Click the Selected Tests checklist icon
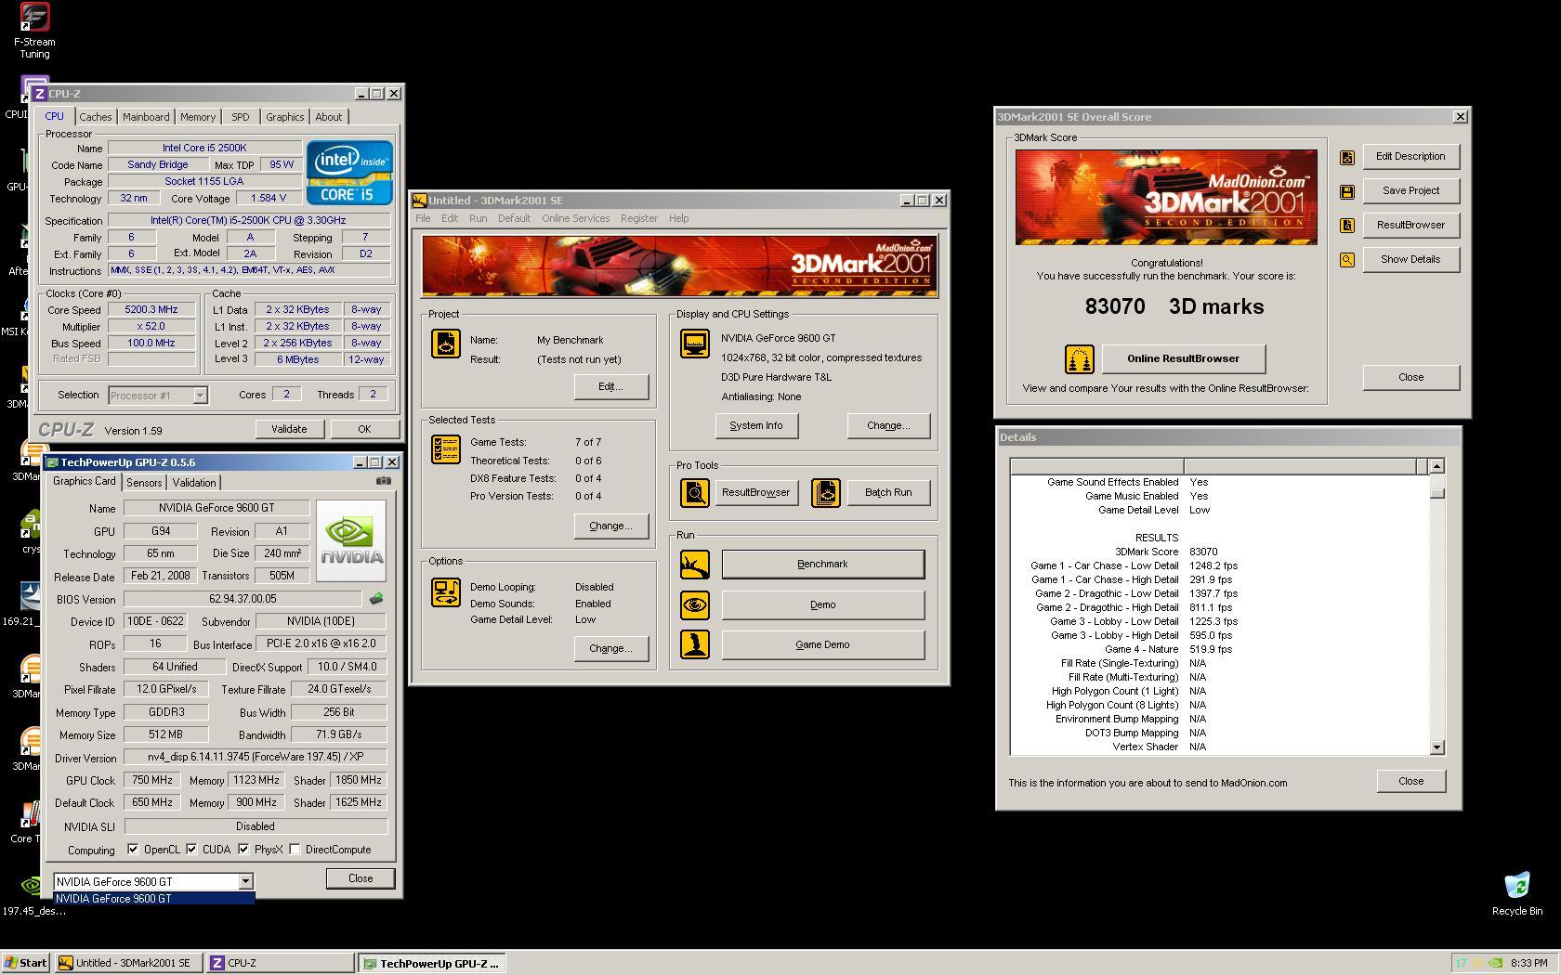Screen dimensions: 1561x975 coord(446,449)
